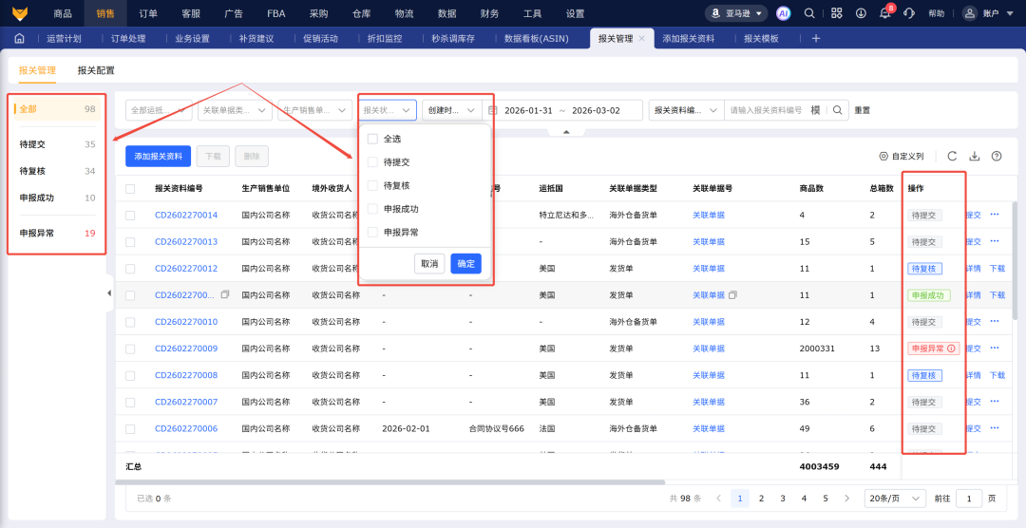This screenshot has height=528, width=1026.
Task: Open the help question-mark icon
Action: [997, 156]
